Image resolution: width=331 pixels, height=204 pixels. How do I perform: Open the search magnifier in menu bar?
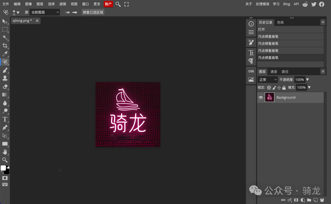(118, 4)
